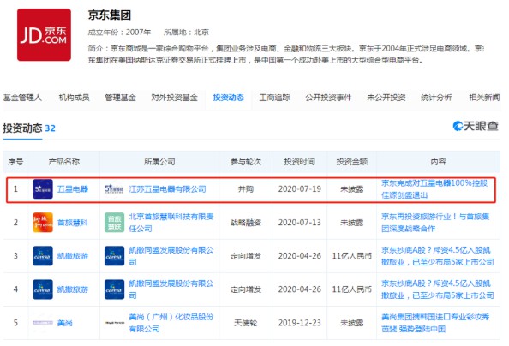Click the JD.COM company logo
This screenshot has height=346, width=509.
tap(45, 35)
